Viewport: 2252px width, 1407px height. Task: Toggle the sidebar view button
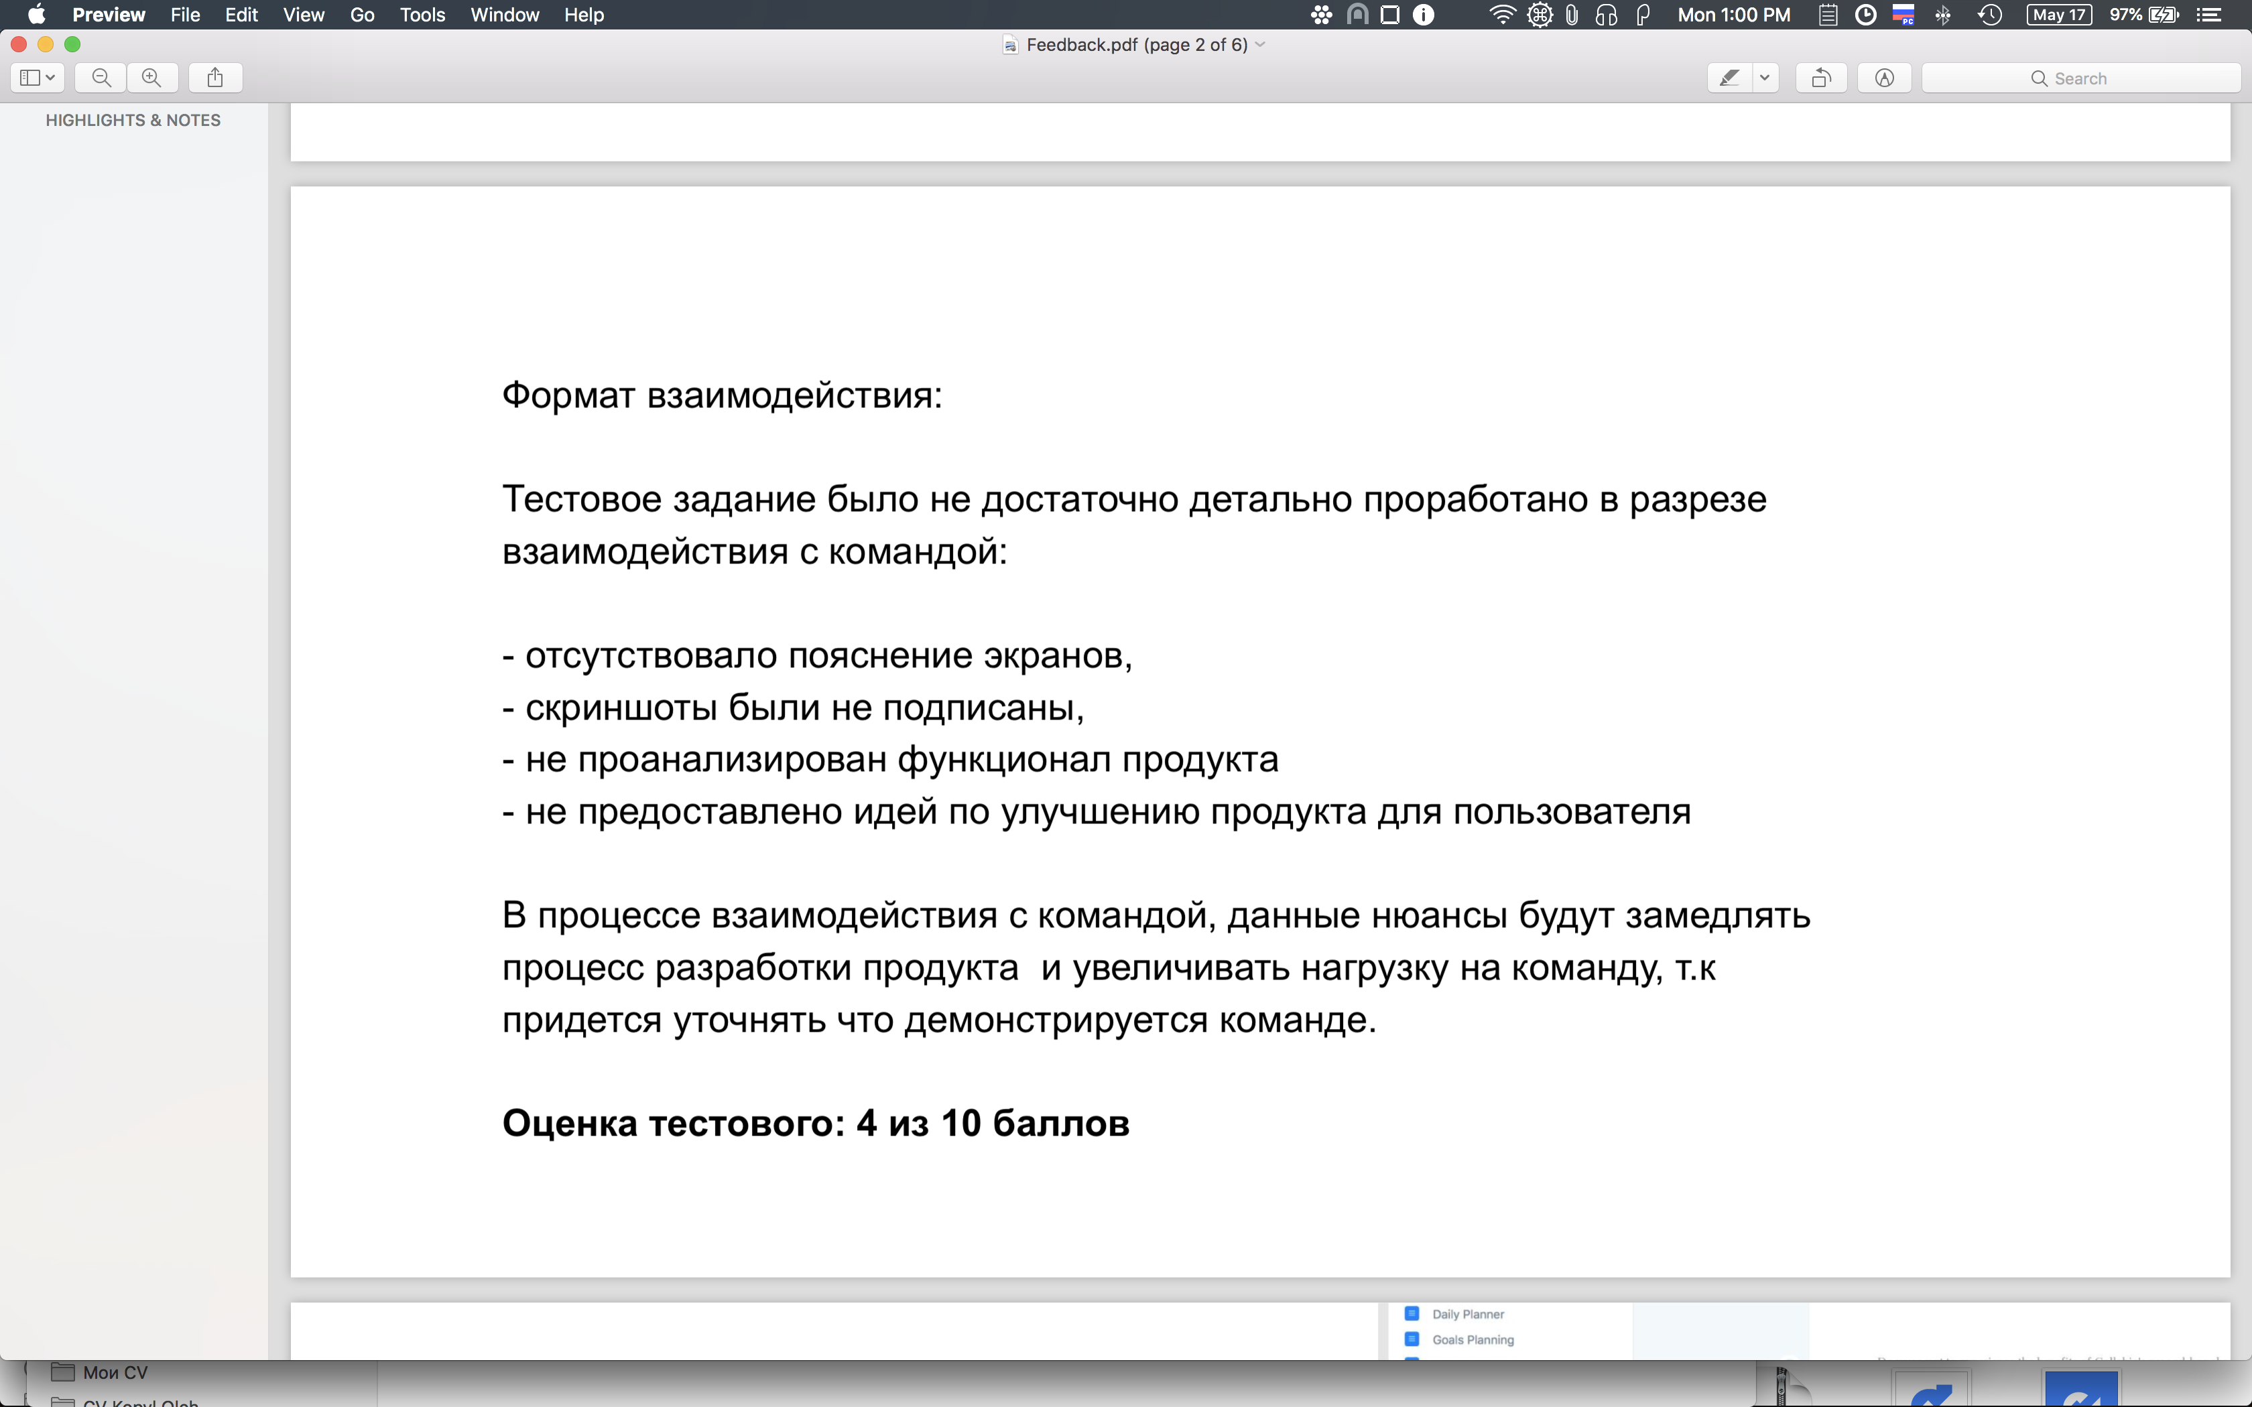29,78
